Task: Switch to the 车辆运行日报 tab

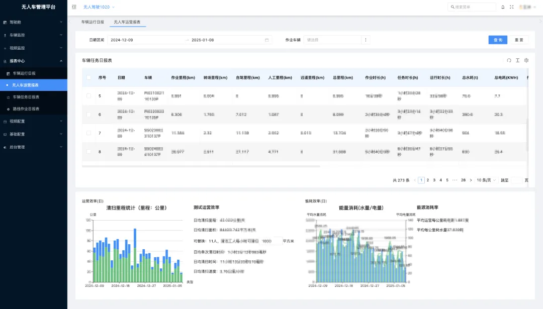Action: 93,22
